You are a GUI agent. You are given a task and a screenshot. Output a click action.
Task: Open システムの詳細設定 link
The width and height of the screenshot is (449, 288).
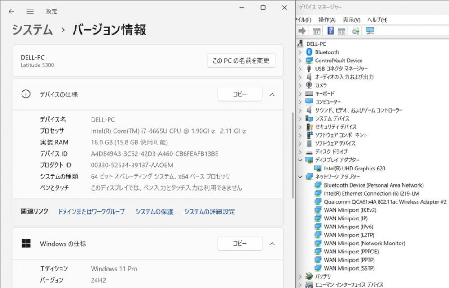click(209, 212)
